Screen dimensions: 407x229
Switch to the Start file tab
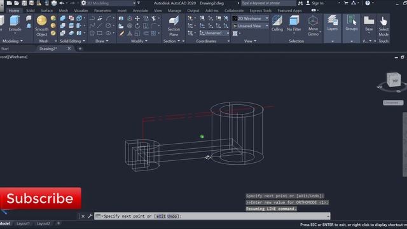[x=5, y=48]
